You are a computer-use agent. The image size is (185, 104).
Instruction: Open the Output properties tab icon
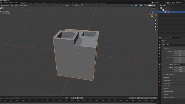160,48
